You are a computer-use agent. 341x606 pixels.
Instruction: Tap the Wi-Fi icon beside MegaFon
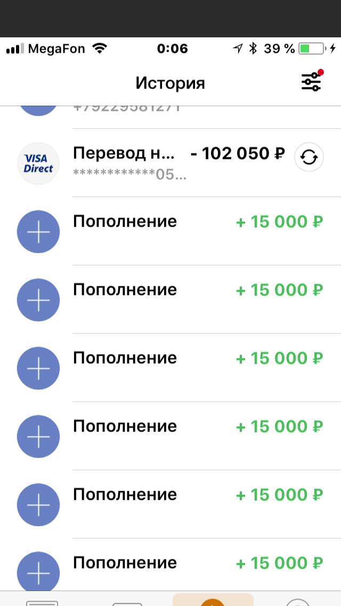click(x=100, y=49)
